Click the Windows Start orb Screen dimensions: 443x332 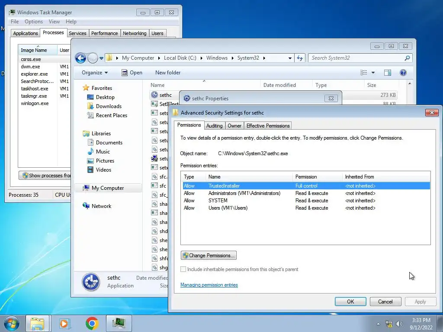point(11,323)
